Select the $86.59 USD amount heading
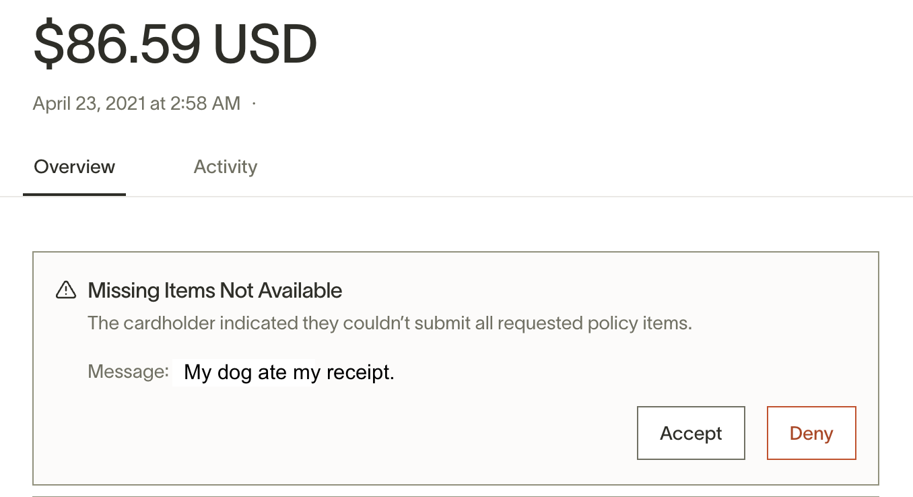The height and width of the screenshot is (497, 913). (x=175, y=42)
